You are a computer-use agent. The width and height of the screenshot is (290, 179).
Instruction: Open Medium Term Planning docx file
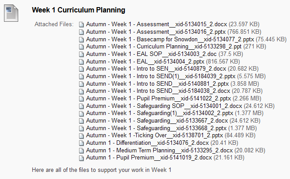point(159,150)
